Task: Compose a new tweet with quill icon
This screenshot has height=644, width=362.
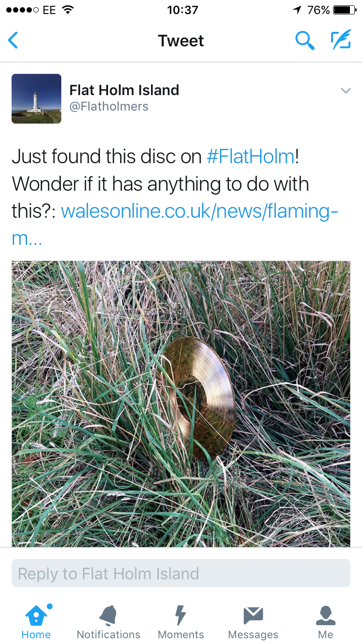Action: (341, 40)
